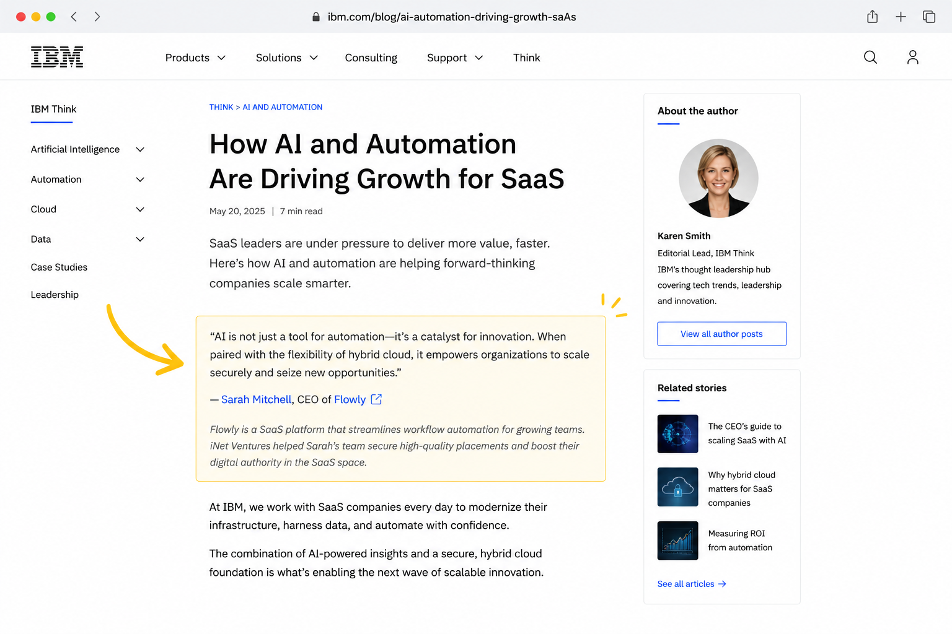This screenshot has height=634, width=952.
Task: Go forward with browser forward arrow
Action: click(x=97, y=17)
